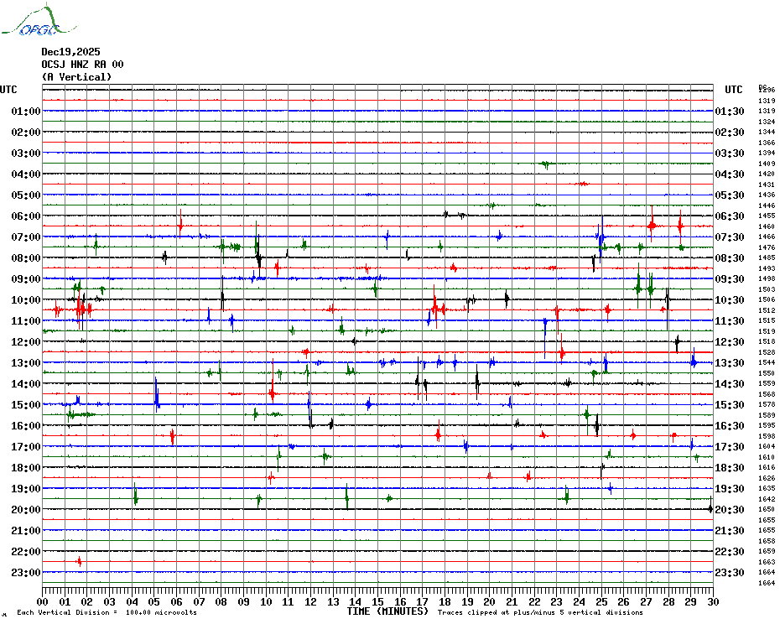Select the Dec19,2025 date text

[x=70, y=52]
